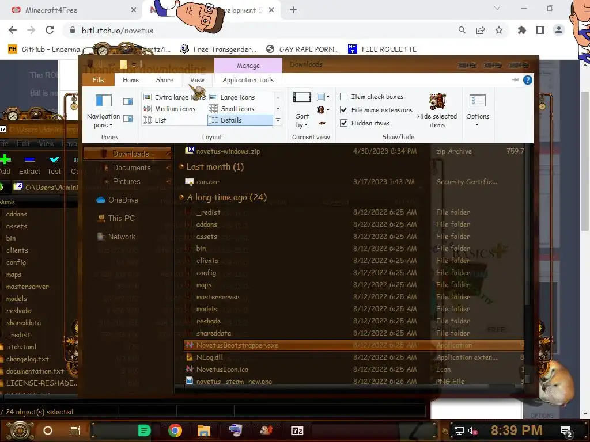Click the Add button in 7-Zip

click(x=5, y=165)
